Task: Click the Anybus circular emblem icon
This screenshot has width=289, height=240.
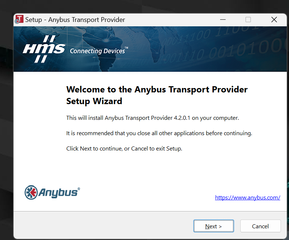Action: pyautogui.click(x=31, y=193)
